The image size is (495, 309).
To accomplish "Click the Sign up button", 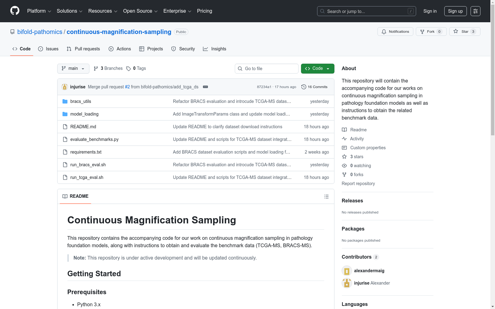I will pos(455,11).
